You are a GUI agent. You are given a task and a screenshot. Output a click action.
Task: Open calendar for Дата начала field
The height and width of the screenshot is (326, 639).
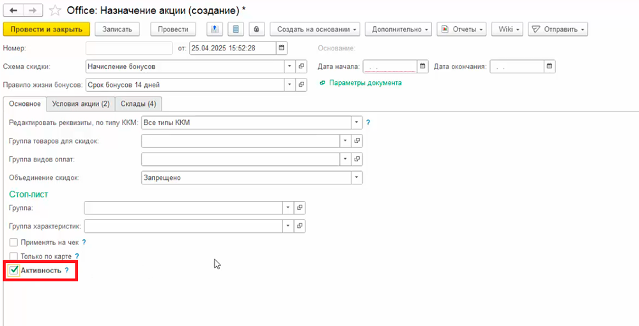coord(422,66)
